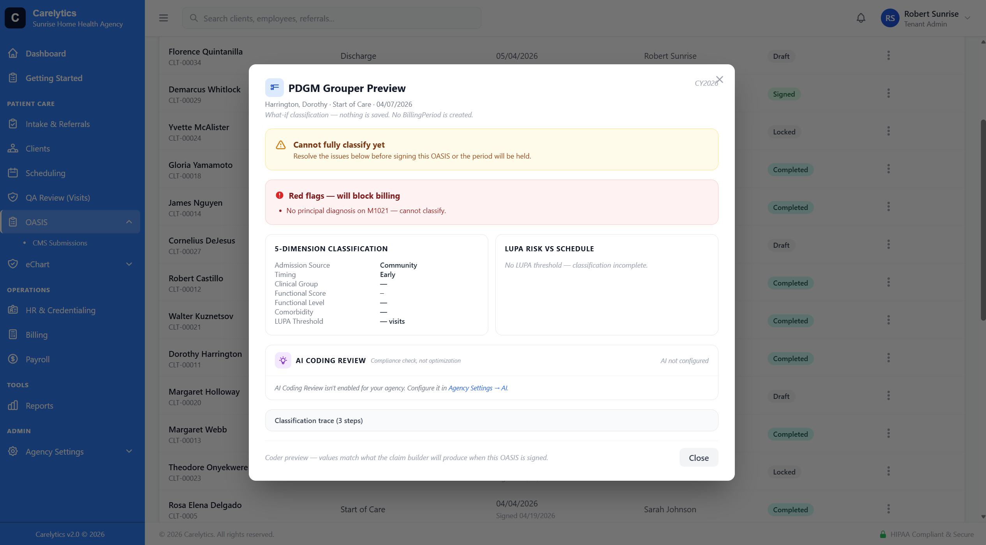
Task: Click the 'Community' admission source value
Action: pyautogui.click(x=398, y=265)
